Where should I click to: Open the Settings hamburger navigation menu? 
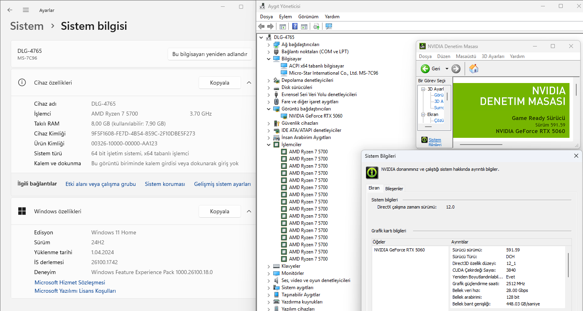point(26,10)
